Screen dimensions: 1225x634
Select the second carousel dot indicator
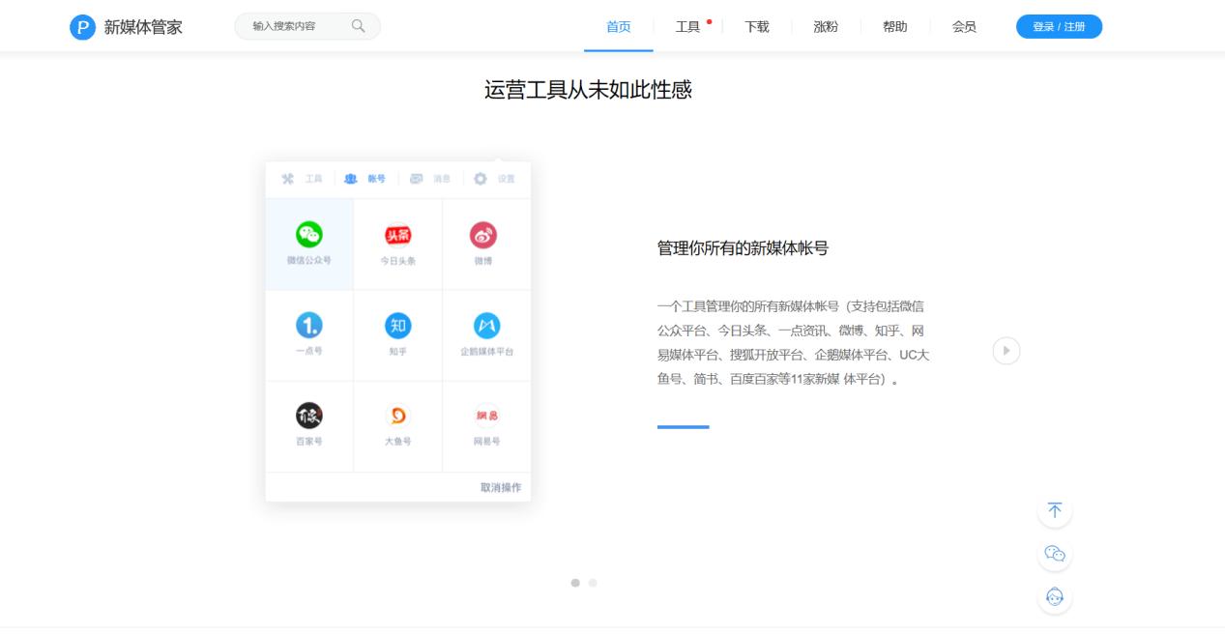tap(593, 583)
